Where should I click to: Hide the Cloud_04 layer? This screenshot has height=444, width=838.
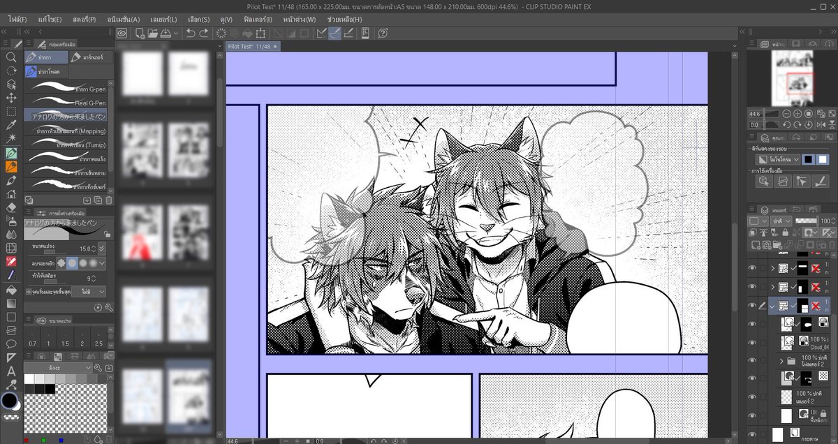(752, 342)
